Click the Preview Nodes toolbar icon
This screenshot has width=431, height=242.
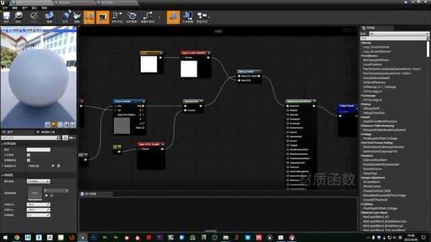[202, 17]
